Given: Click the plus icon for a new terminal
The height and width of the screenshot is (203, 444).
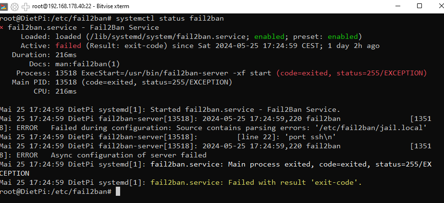Looking at the screenshot, I should pos(25,6).
